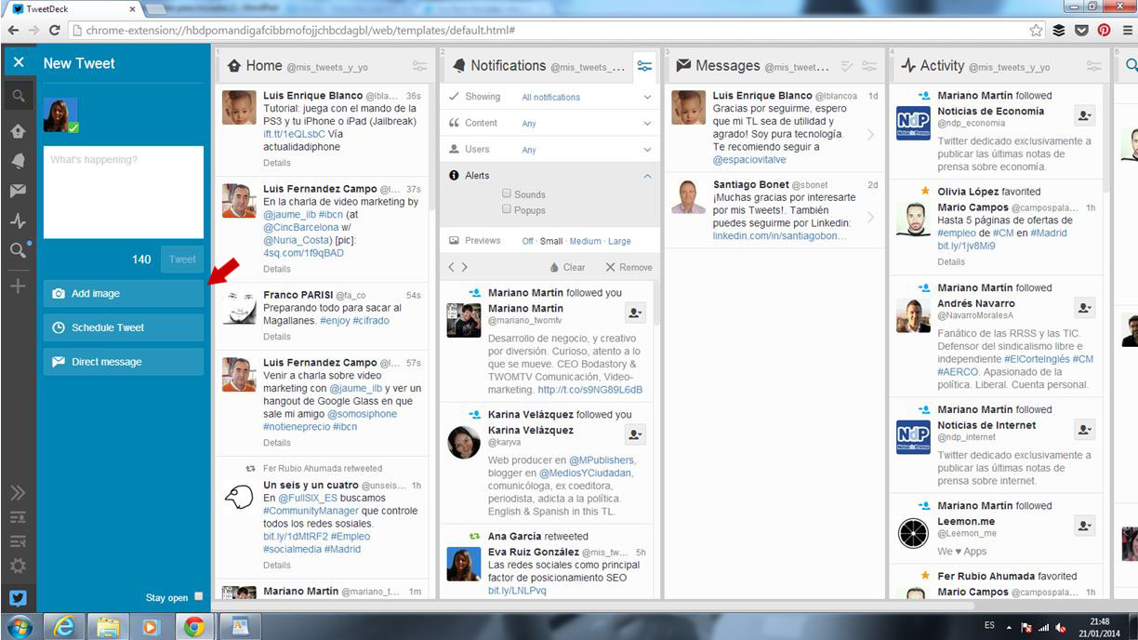
Task: Expand the Showing filter dropdown
Action: pos(647,97)
